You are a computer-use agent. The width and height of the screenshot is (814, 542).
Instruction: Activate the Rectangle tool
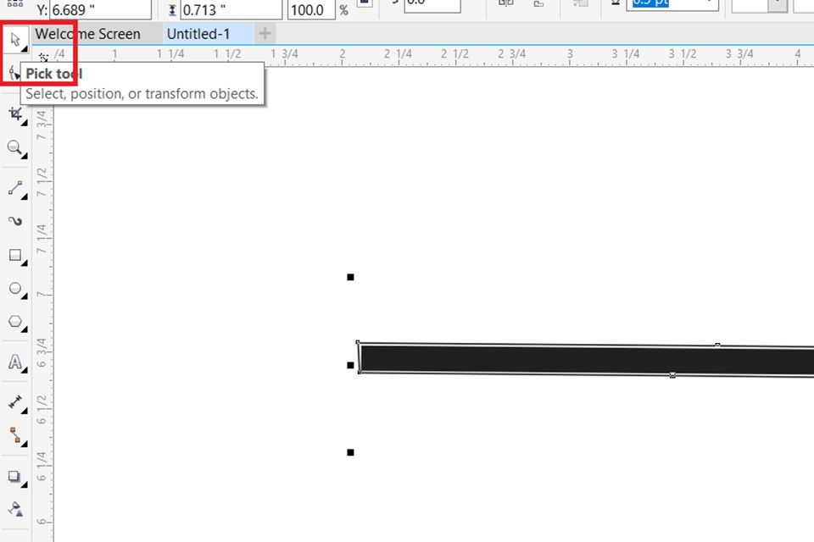[15, 256]
